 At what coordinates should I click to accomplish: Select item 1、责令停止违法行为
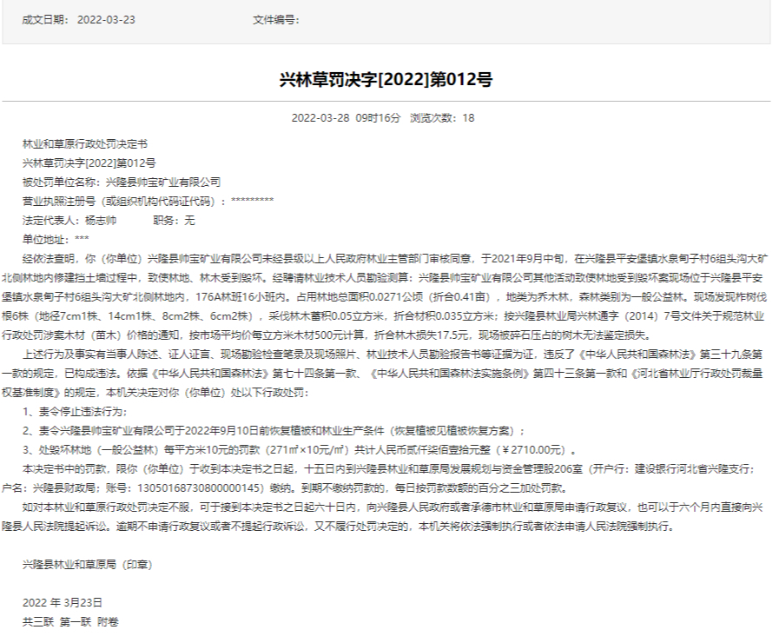tap(75, 412)
